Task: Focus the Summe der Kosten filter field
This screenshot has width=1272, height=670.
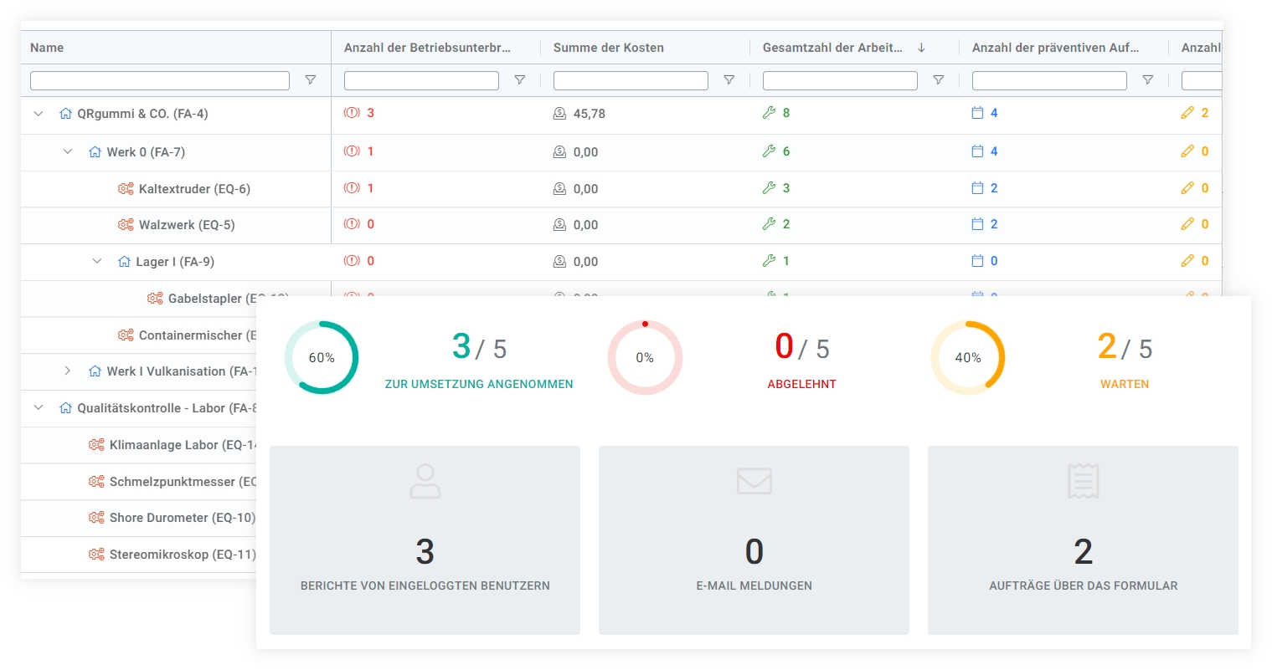Action: 631,80
